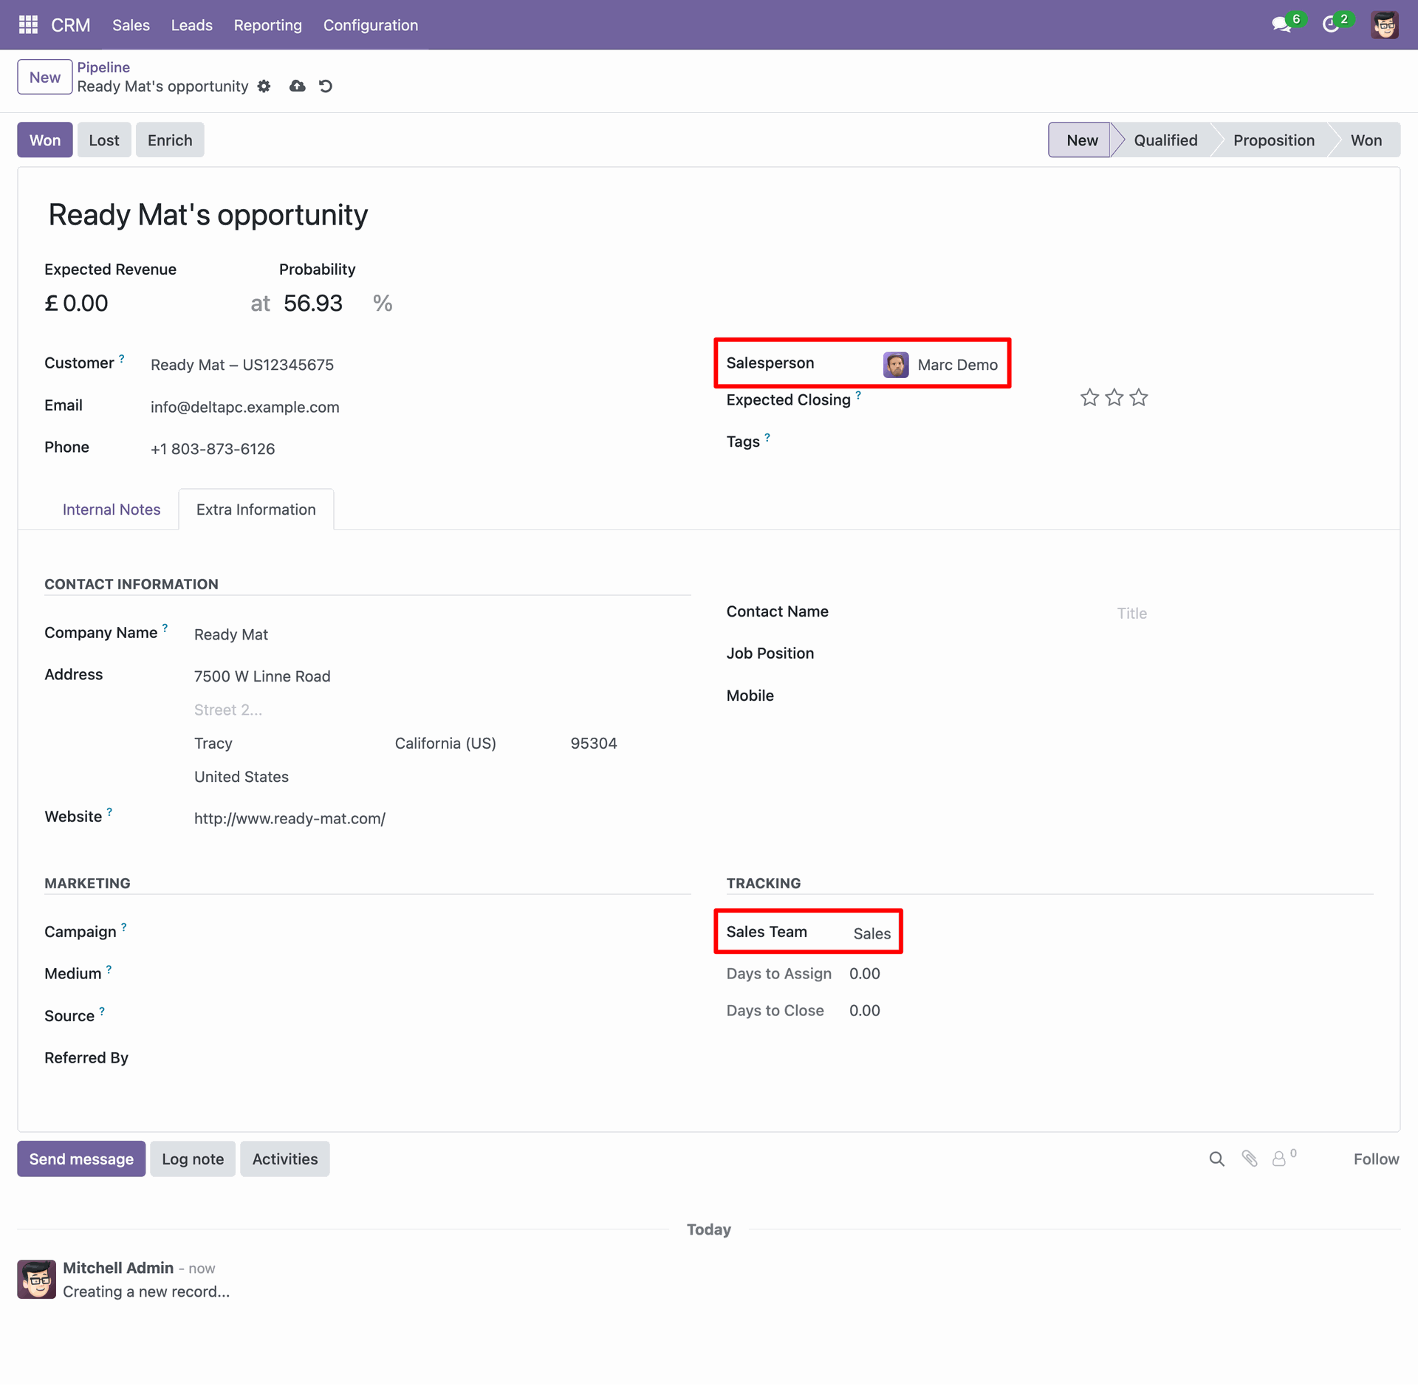Click Follow to follow this record
This screenshot has height=1386, width=1418.
(x=1376, y=1159)
